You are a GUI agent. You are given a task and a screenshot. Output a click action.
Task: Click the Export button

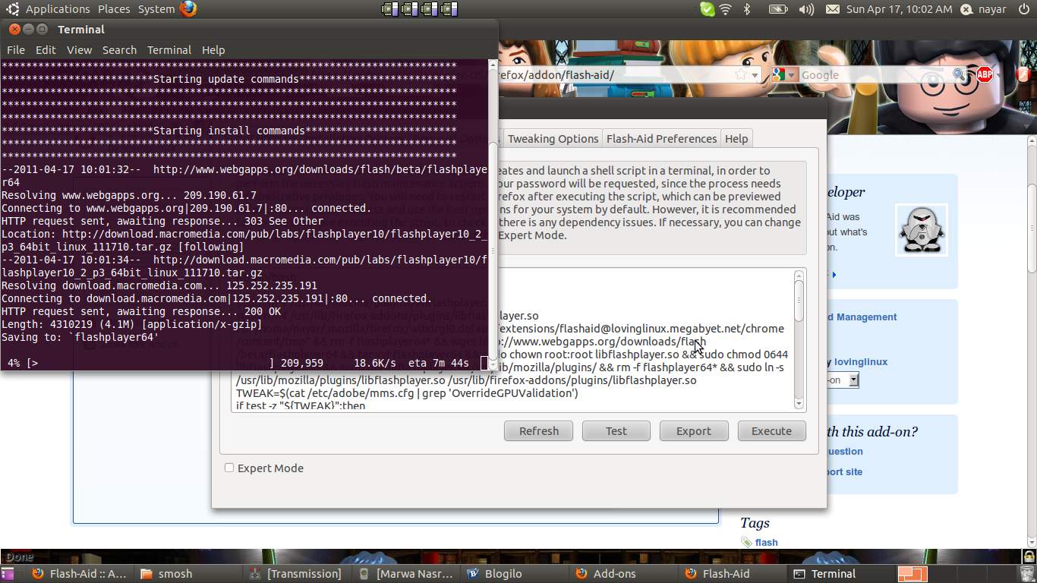693,430
